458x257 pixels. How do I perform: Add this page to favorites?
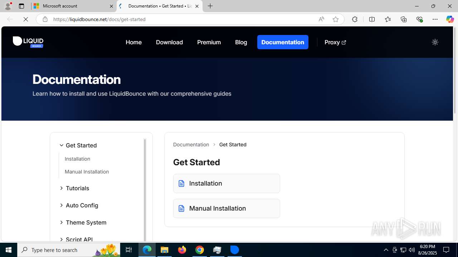pos(336,19)
